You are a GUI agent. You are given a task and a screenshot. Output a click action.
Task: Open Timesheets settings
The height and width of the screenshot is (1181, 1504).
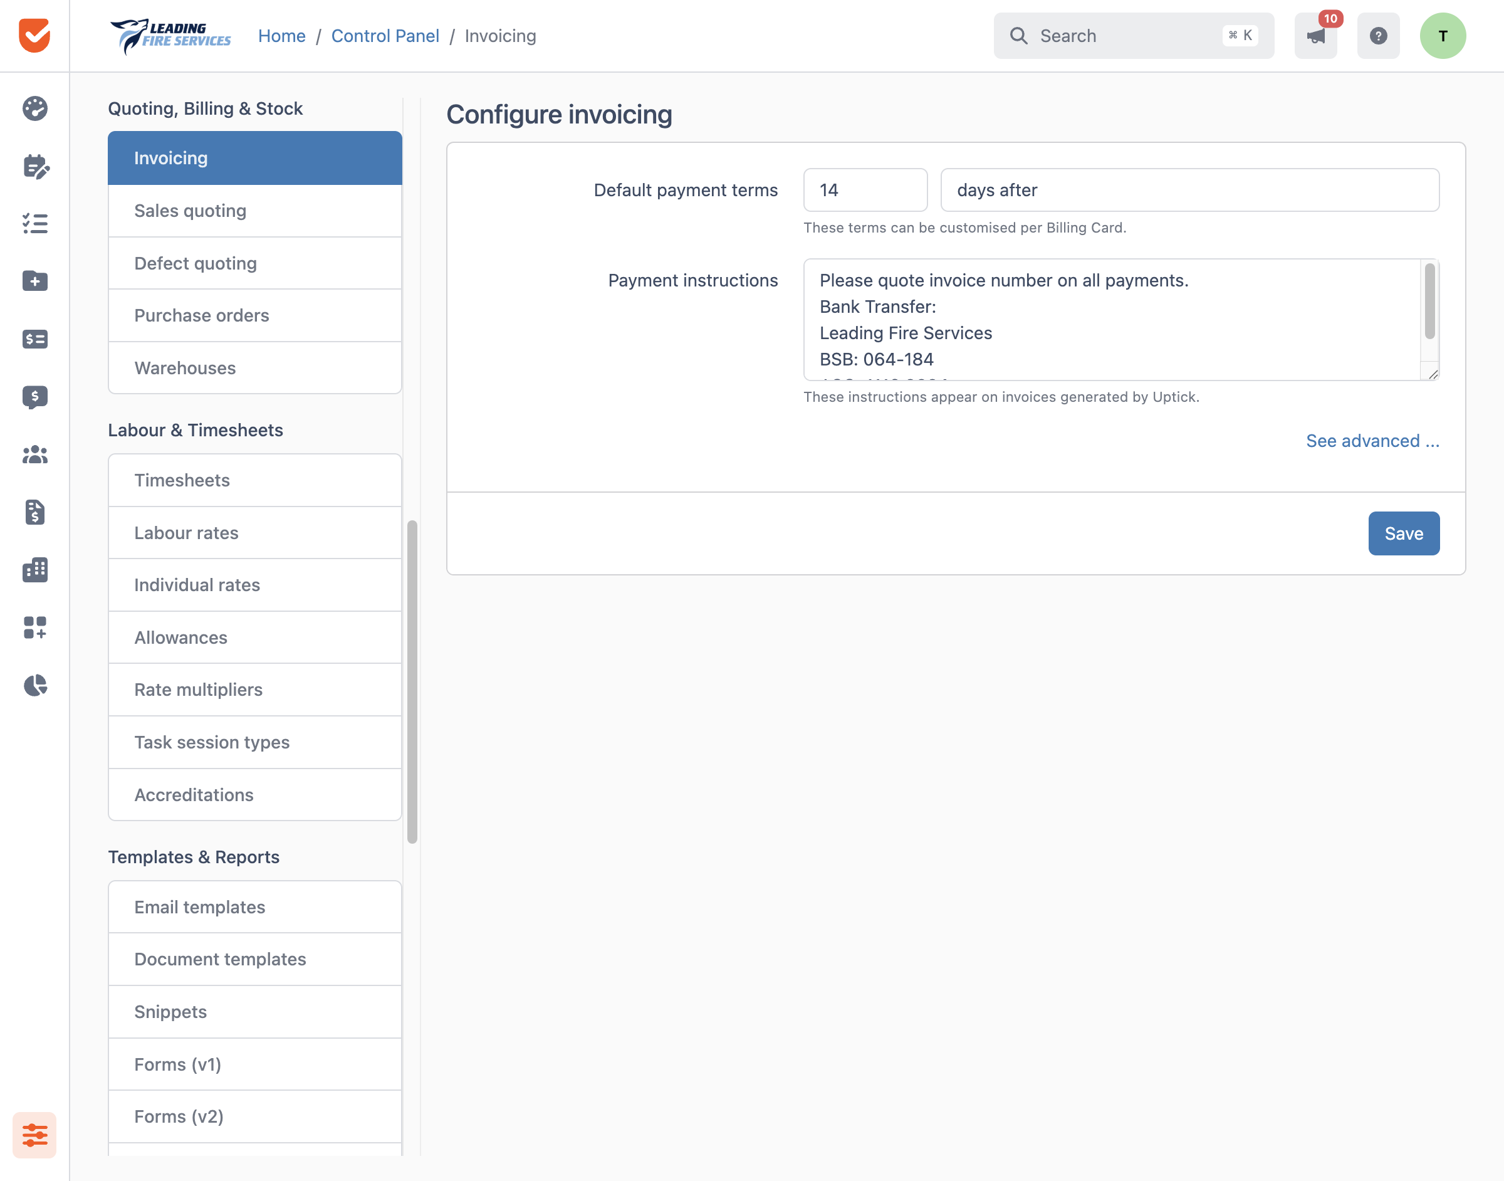coord(255,480)
